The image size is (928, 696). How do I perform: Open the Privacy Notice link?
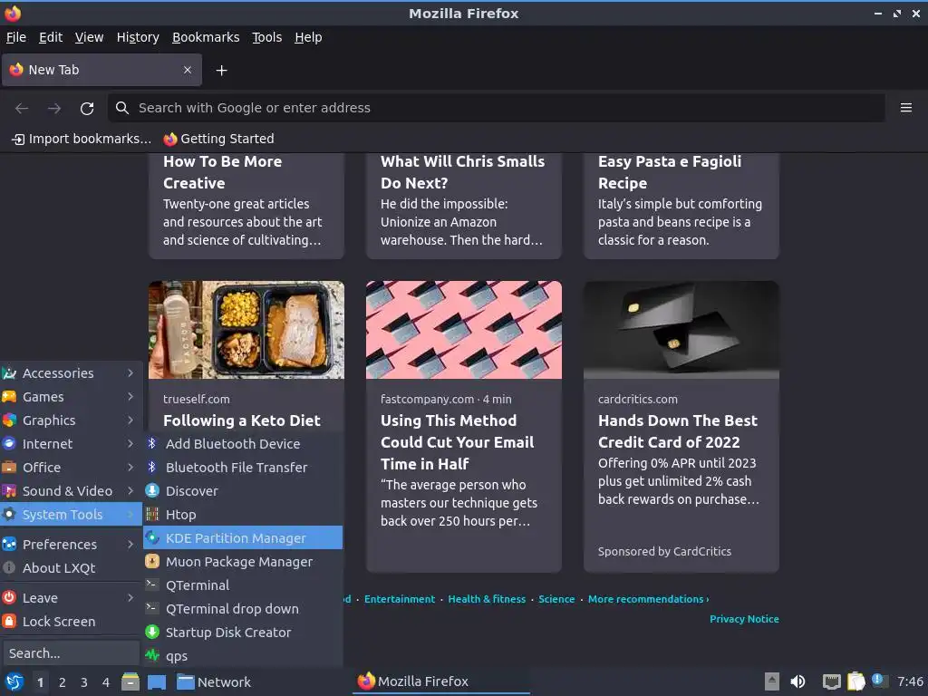pyautogui.click(x=744, y=619)
